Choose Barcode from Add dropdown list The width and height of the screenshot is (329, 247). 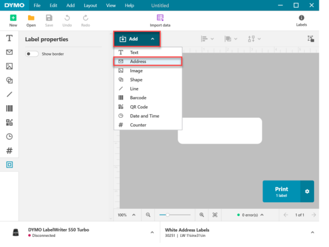(148, 98)
